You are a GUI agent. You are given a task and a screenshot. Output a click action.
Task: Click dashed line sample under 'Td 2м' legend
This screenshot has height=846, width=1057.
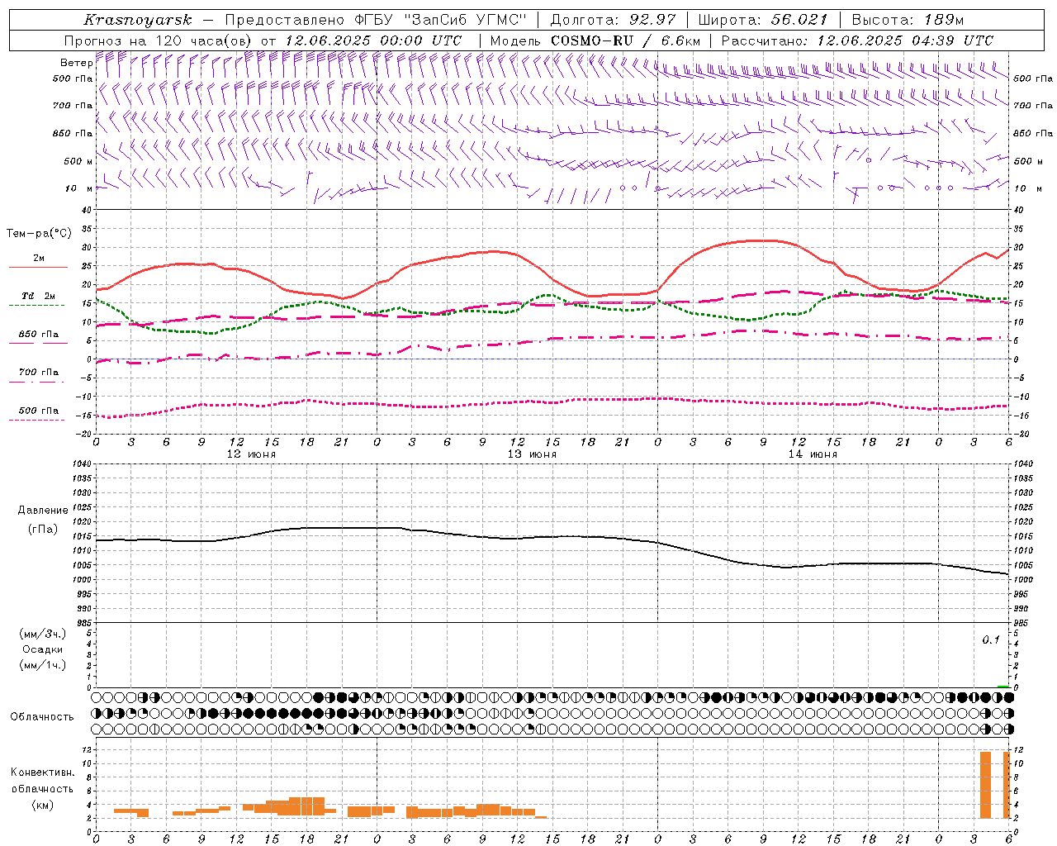point(37,306)
